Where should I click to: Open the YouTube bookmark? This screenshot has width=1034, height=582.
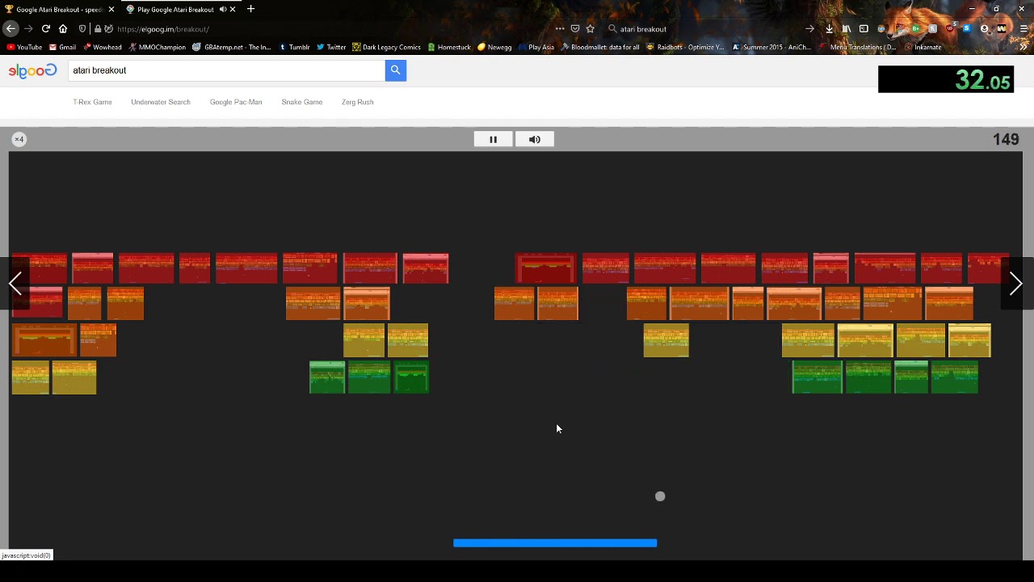pos(24,47)
